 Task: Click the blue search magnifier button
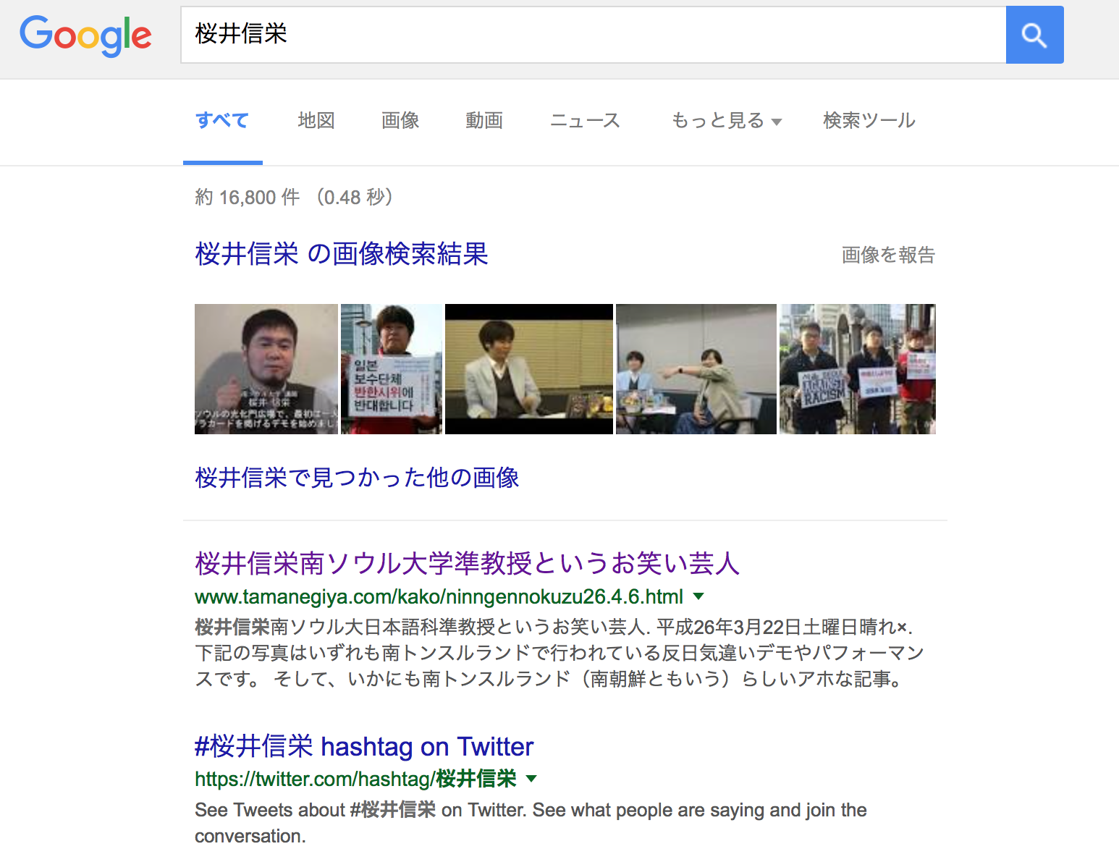click(x=1034, y=35)
